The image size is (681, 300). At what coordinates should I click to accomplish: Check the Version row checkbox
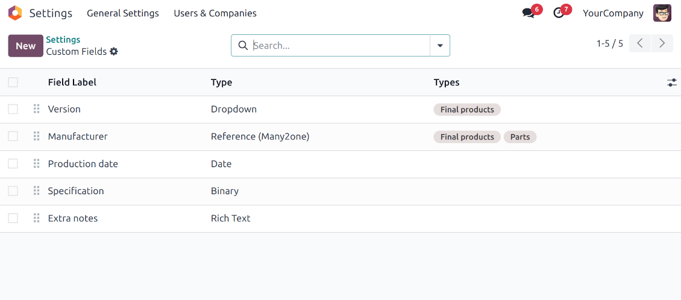[13, 109]
